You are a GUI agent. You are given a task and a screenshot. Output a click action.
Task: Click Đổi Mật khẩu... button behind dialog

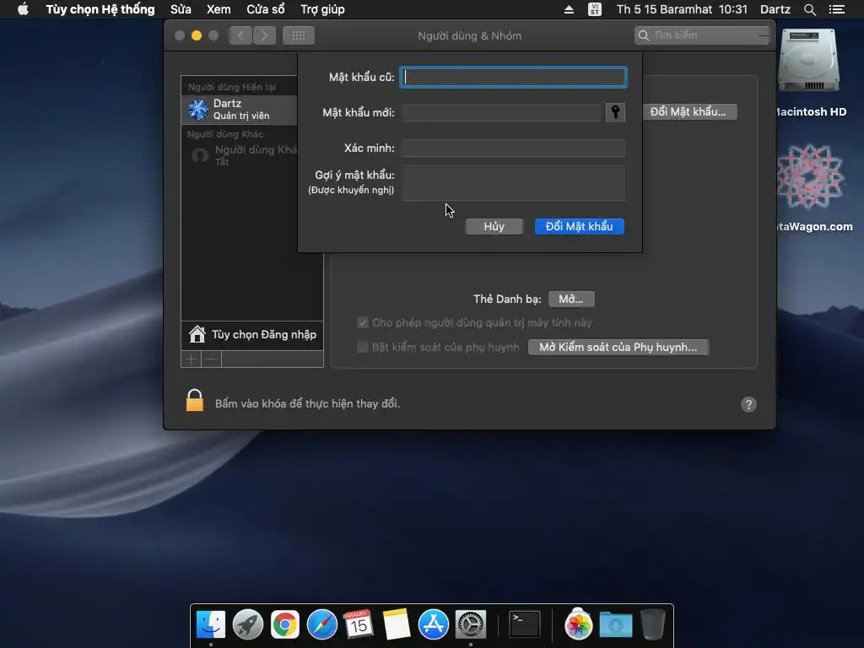pos(689,112)
